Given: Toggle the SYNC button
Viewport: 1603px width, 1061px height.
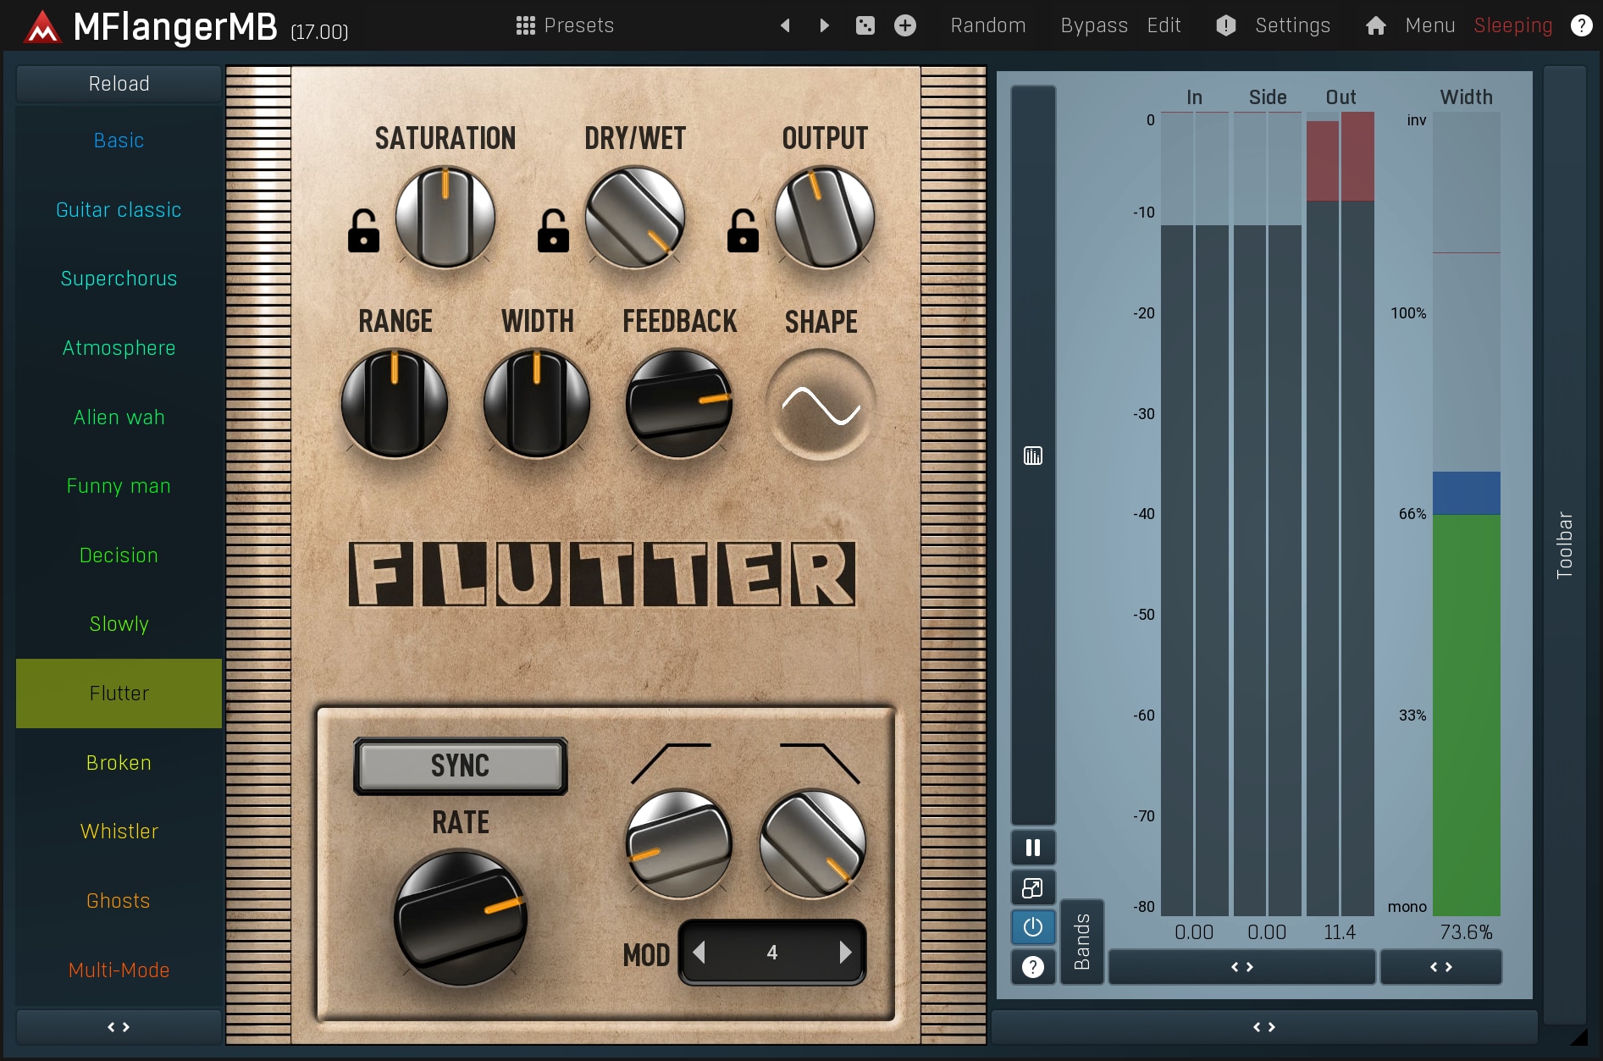Looking at the screenshot, I should click(460, 765).
